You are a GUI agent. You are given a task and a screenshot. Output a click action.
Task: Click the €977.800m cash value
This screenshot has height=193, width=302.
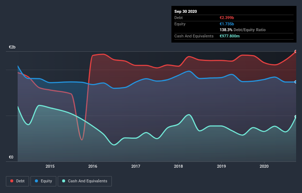230,36
